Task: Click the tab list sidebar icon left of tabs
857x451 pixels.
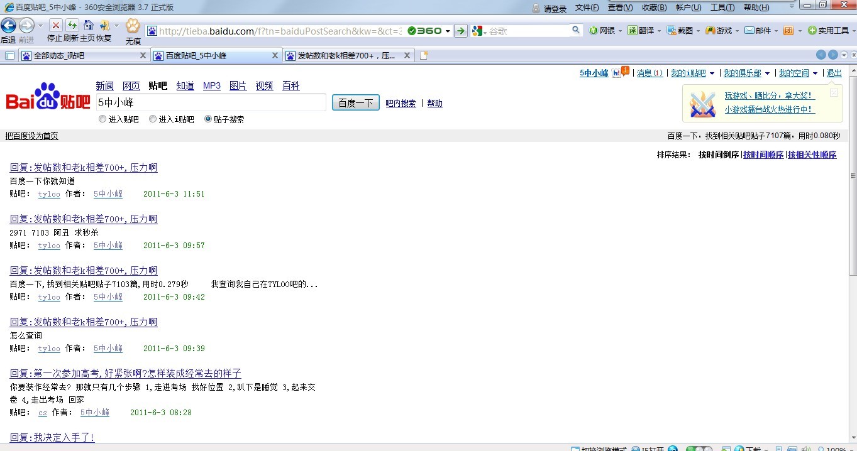Action: [x=9, y=55]
